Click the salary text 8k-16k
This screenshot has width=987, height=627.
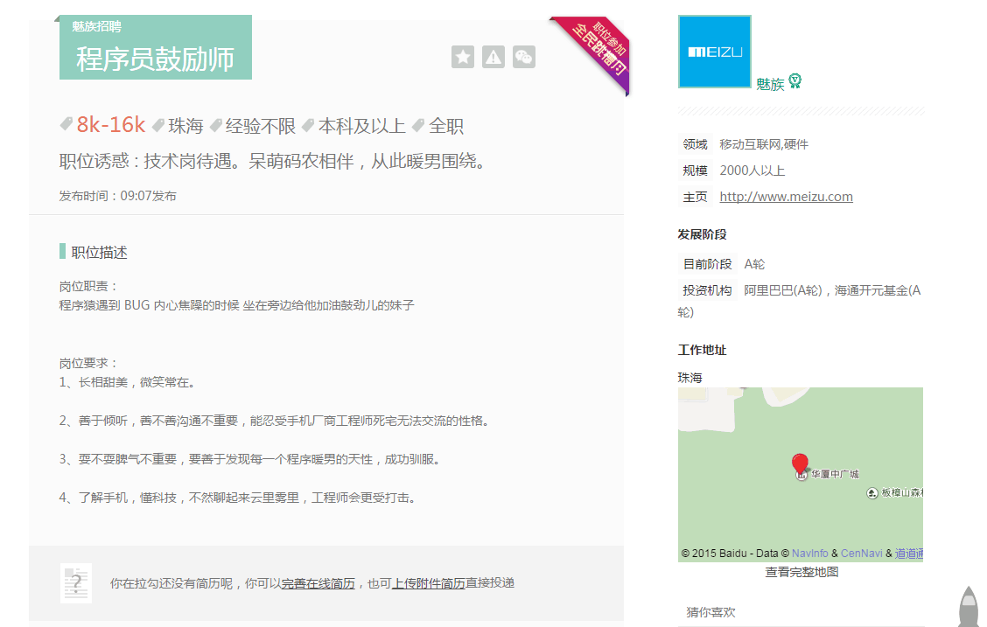[x=111, y=124]
